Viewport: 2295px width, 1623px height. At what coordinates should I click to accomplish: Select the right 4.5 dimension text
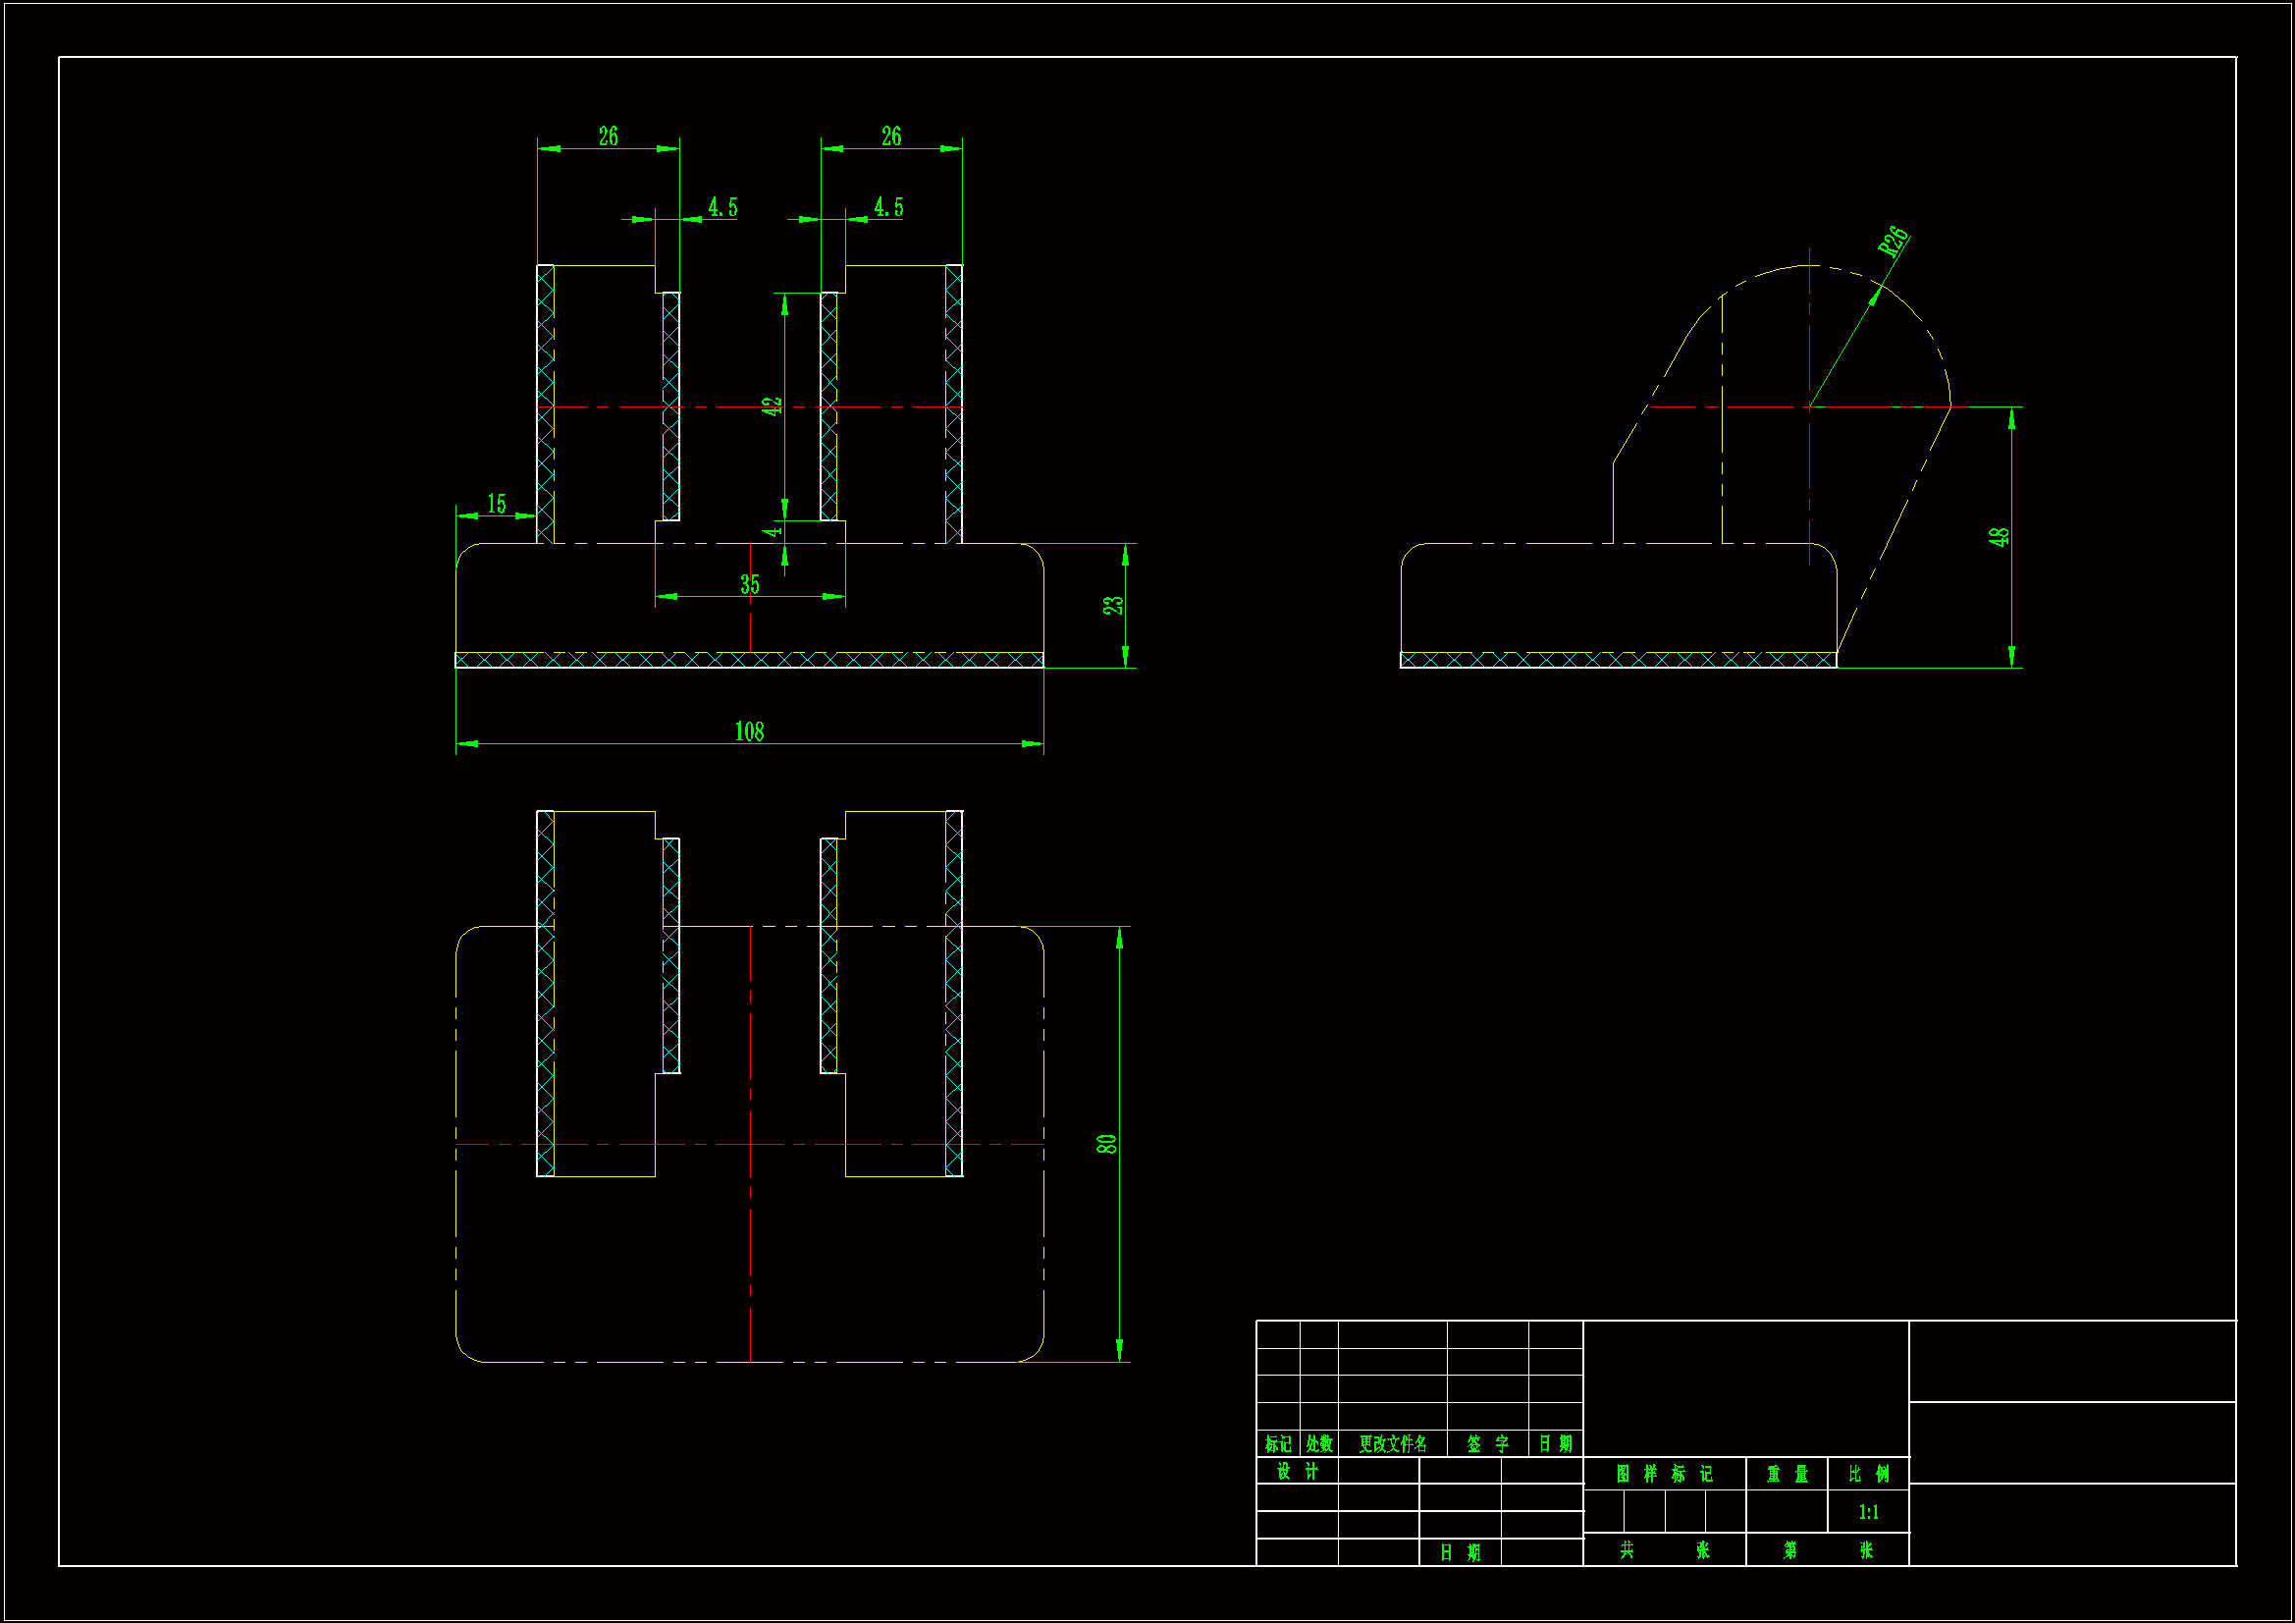coord(888,207)
